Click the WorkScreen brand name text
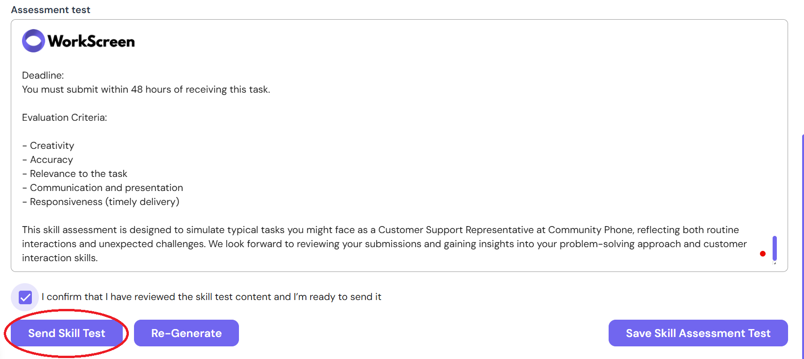Image resolution: width=804 pixels, height=359 pixels. click(91, 42)
